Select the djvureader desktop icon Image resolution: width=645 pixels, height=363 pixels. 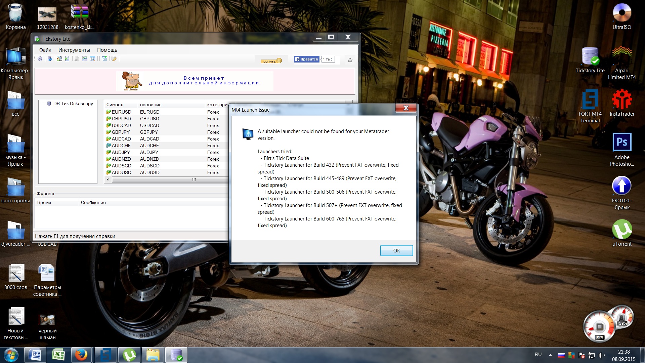(x=15, y=234)
